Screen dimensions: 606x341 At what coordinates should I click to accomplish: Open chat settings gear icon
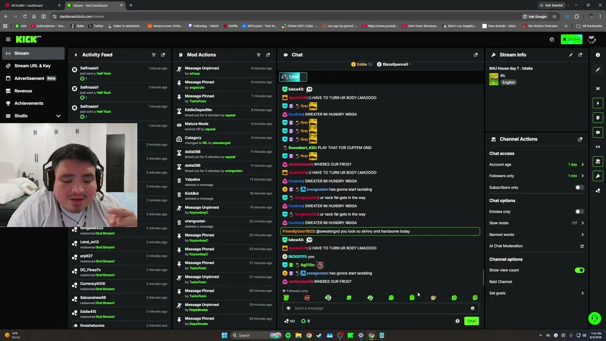coord(457,321)
